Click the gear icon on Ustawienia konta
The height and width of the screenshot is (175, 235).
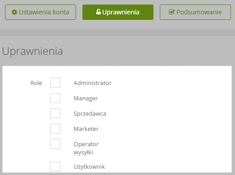pos(14,12)
